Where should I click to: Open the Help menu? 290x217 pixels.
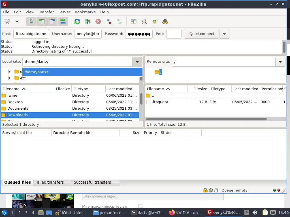105,12
